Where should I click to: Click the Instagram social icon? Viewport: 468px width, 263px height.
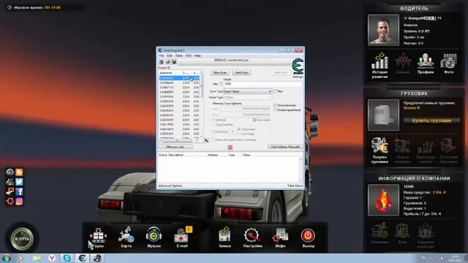[x=19, y=202]
